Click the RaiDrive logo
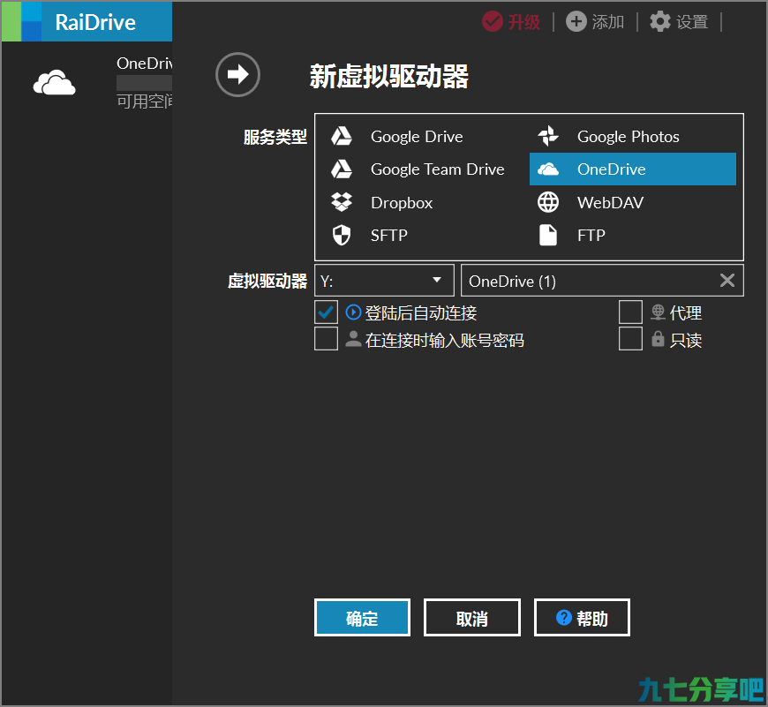The width and height of the screenshot is (768, 707). [87, 22]
